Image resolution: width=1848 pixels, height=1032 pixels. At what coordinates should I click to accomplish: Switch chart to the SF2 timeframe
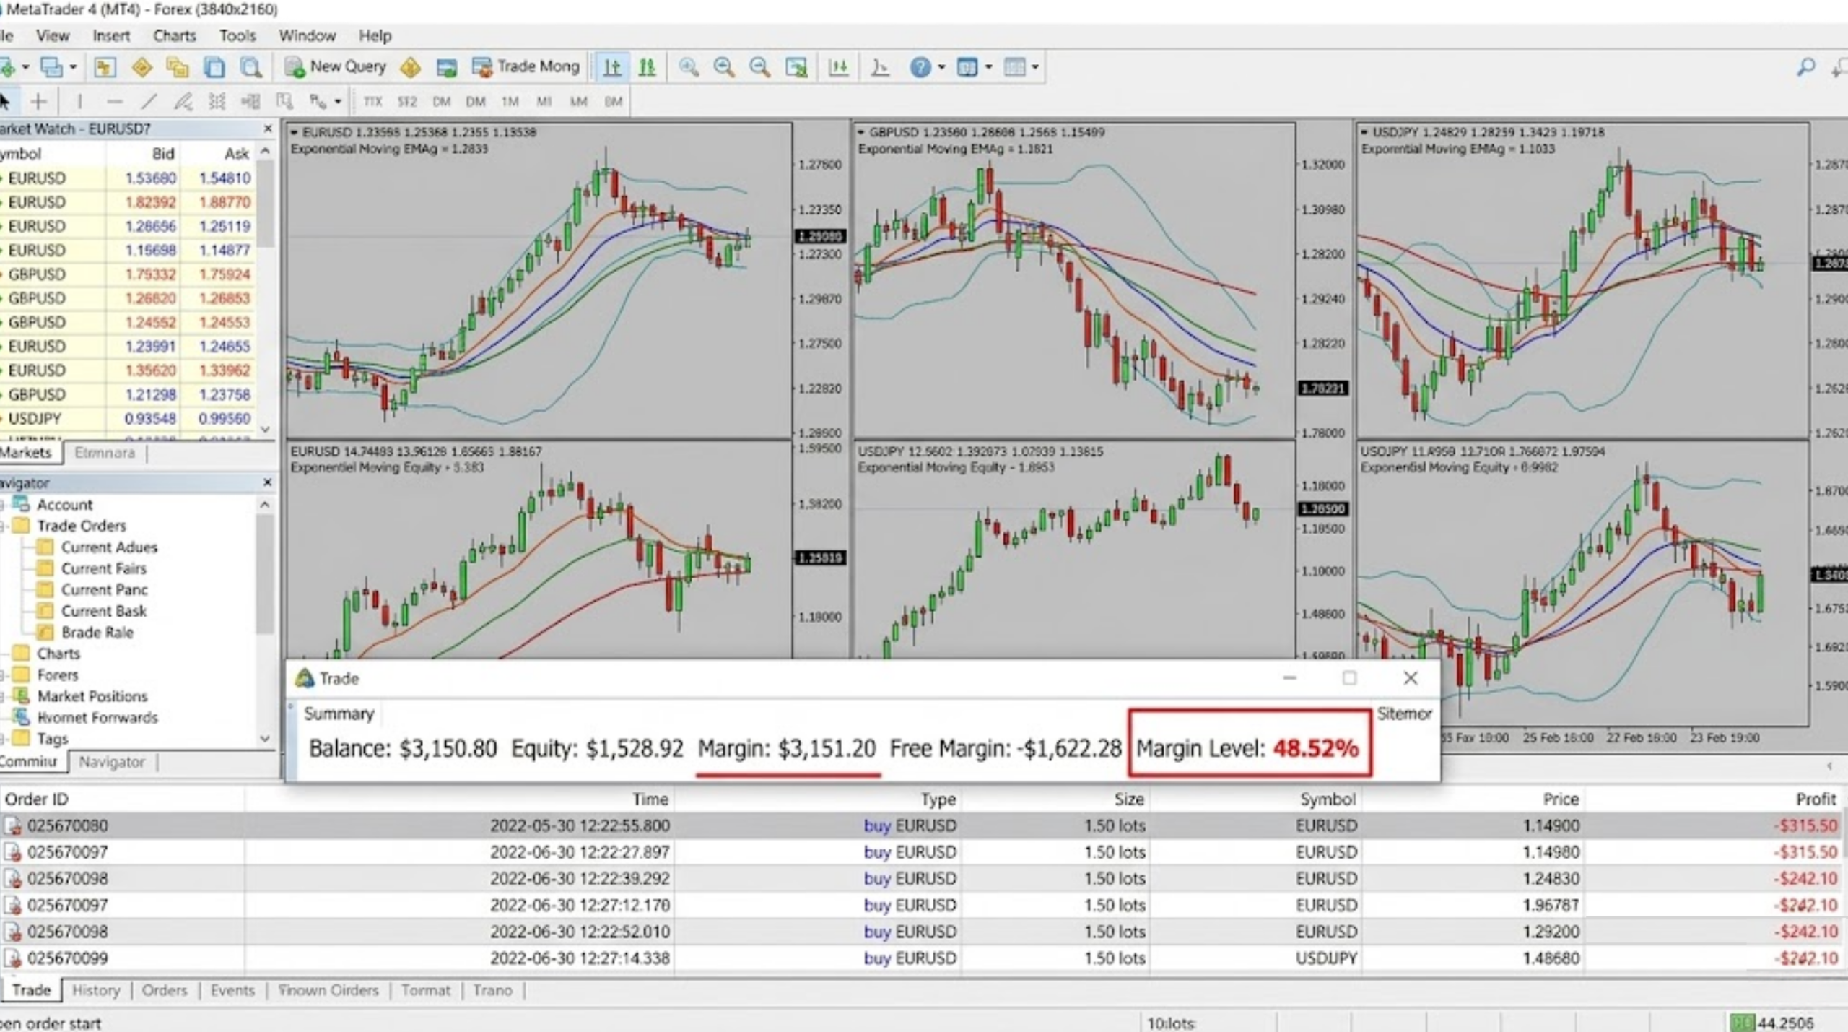(407, 102)
